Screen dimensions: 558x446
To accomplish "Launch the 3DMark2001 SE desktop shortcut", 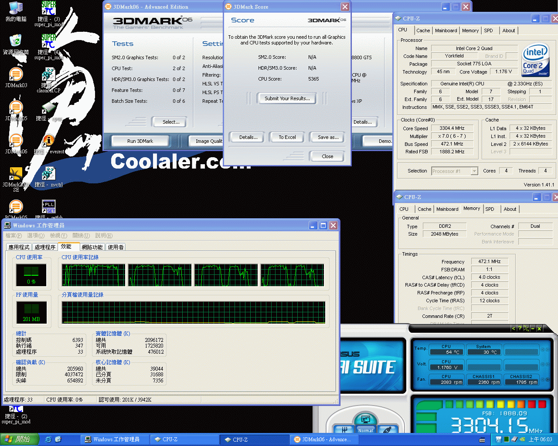I will click(16, 179).
